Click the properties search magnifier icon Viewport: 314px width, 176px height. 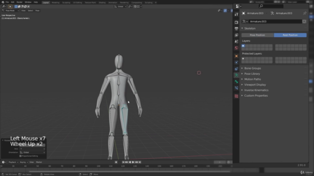(261, 6)
